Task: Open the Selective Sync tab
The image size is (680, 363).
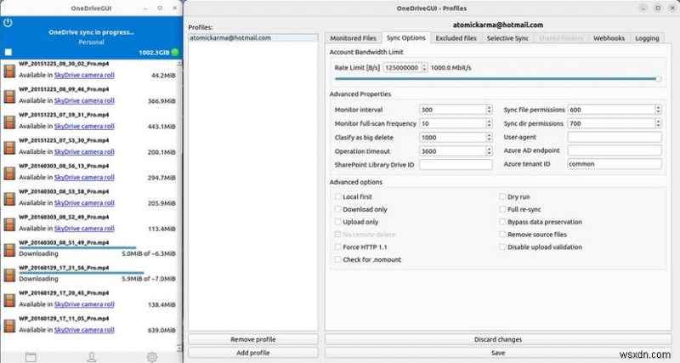Action: tap(507, 38)
